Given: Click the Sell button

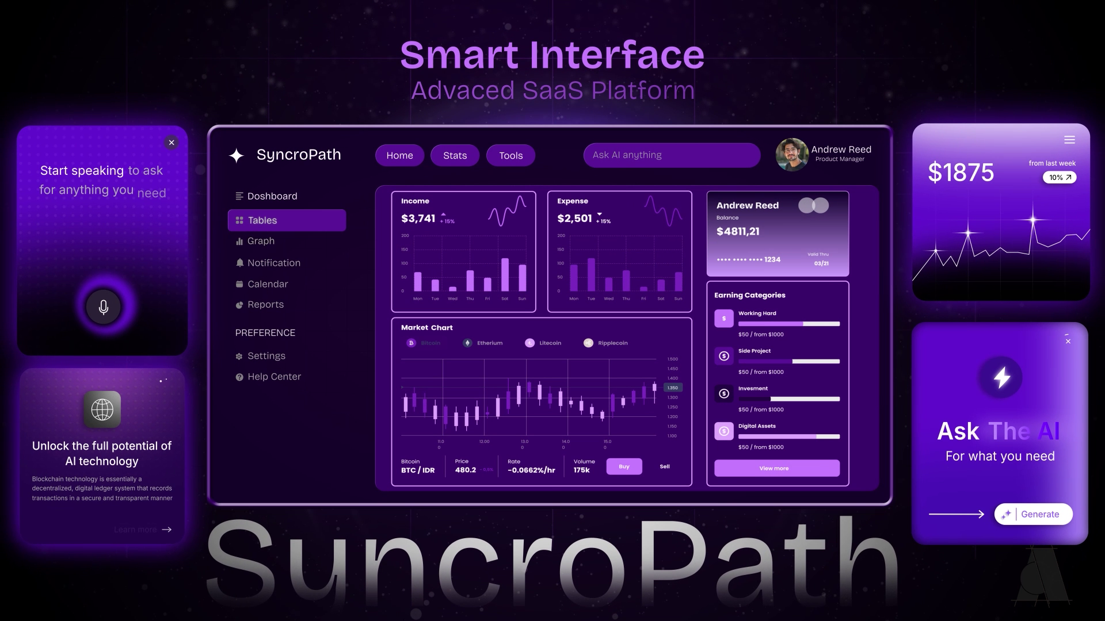Looking at the screenshot, I should 665,466.
